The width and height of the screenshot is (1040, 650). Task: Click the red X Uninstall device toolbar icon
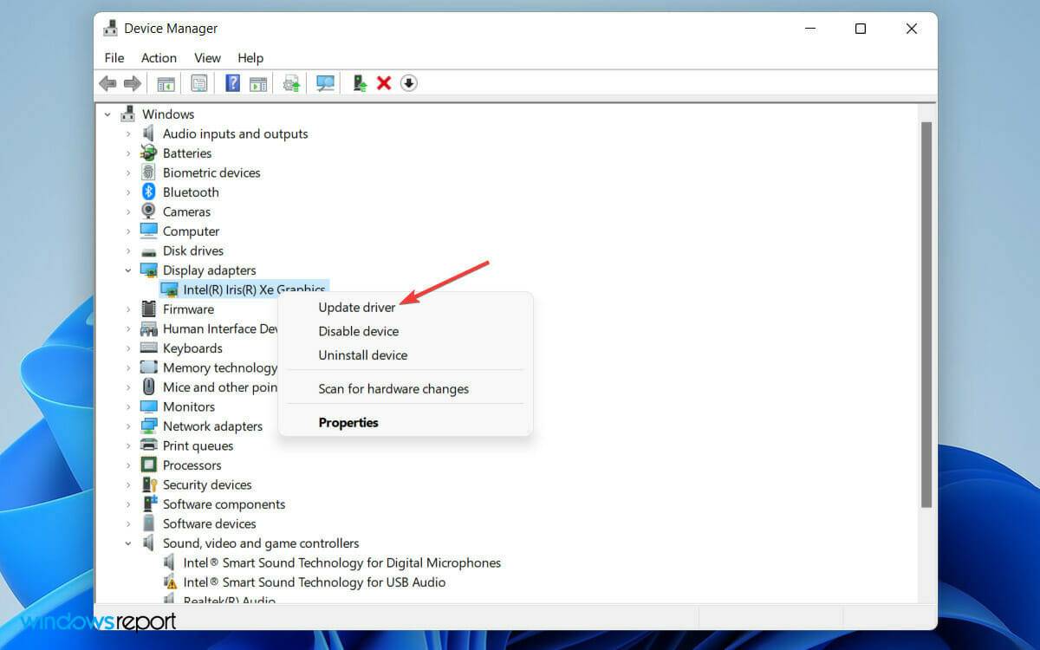(384, 83)
